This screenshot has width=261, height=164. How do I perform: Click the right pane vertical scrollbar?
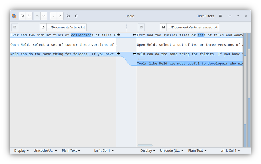[x=245, y=90]
